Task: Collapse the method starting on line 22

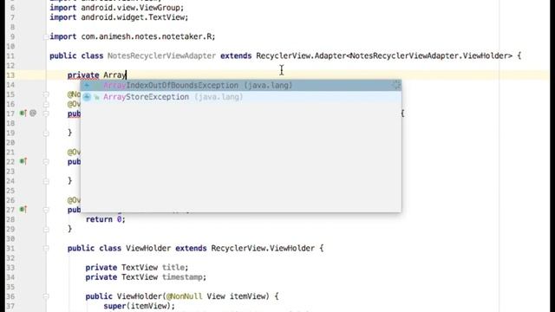Action: coord(46,162)
